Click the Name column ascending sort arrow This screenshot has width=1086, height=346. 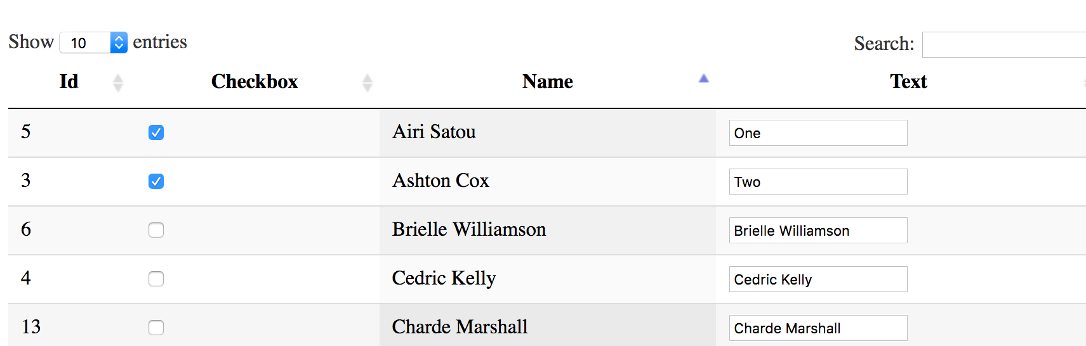point(703,79)
